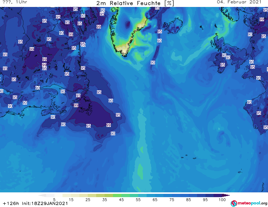268x207 pixels.
Task: Click the '+126h' forecast hour label
Action: pos(11,203)
